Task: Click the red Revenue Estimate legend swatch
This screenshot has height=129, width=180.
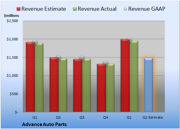Action: (x=18, y=9)
